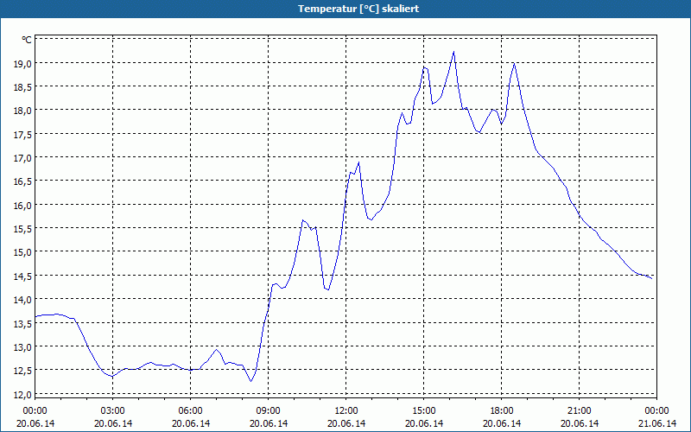The height and width of the screenshot is (432, 691).
Task: Select the 12:00 time label
Action: pyautogui.click(x=346, y=411)
